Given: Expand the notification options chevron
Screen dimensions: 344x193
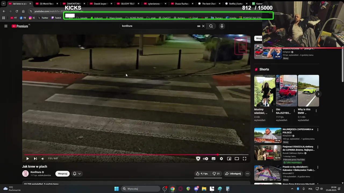Looking at the screenshot, I should 80,174.
